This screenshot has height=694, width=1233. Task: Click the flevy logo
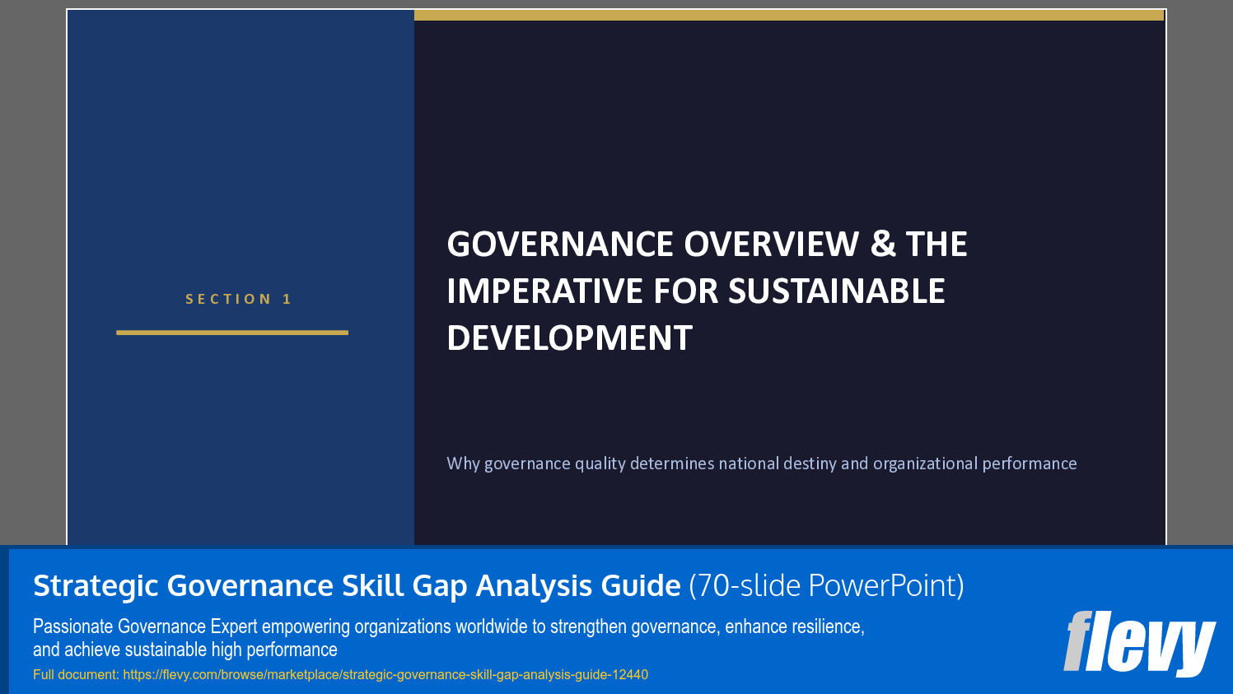coord(1139,644)
